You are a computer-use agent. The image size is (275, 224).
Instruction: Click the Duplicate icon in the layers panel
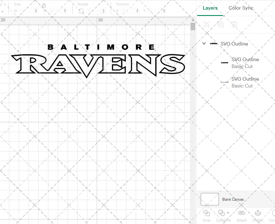(x=221, y=24)
